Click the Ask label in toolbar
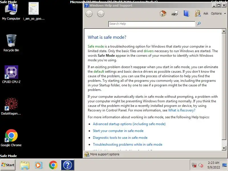The height and width of the screenshot is (171, 228). point(206,13)
